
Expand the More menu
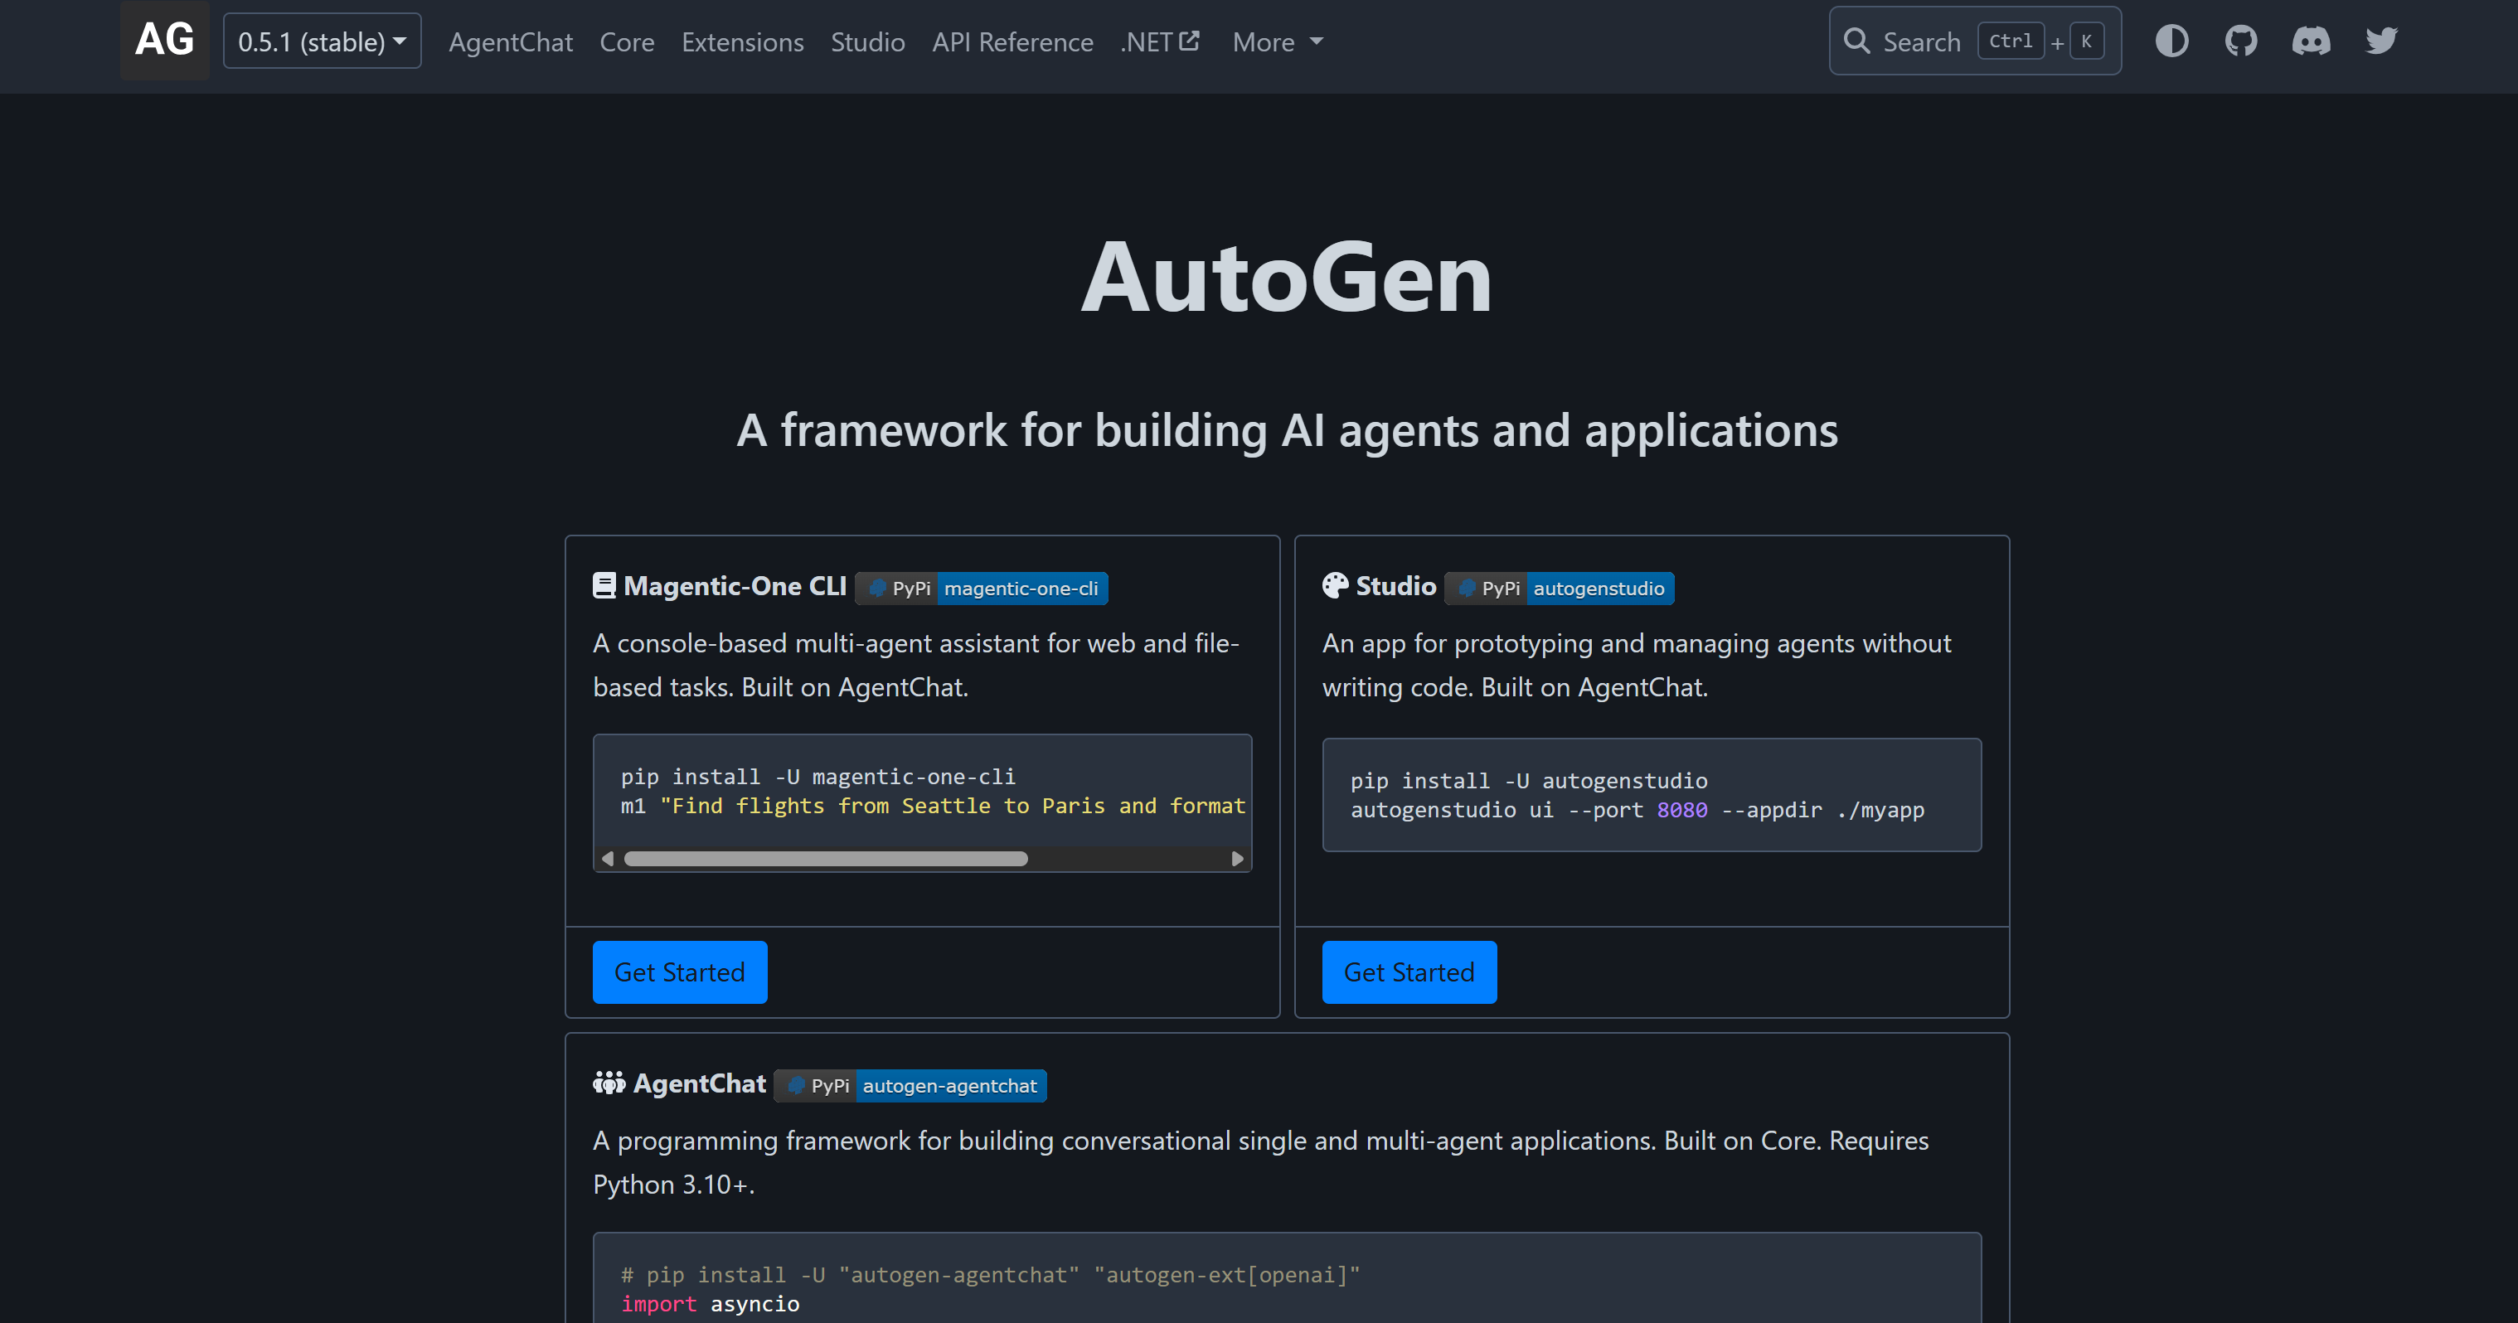[1277, 42]
